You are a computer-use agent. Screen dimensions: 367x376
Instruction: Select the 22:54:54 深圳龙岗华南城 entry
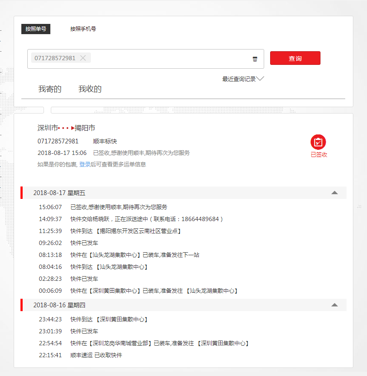143,344
